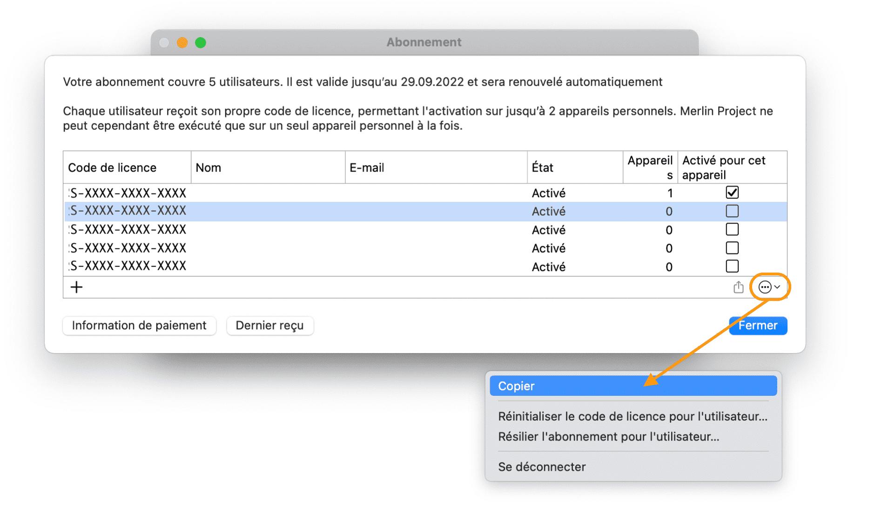
Task: Click the share/export icon above the table
Action: click(738, 287)
